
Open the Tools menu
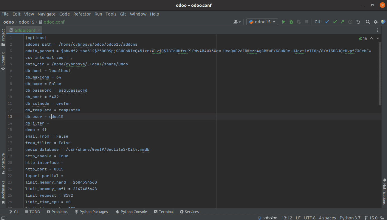111,14
